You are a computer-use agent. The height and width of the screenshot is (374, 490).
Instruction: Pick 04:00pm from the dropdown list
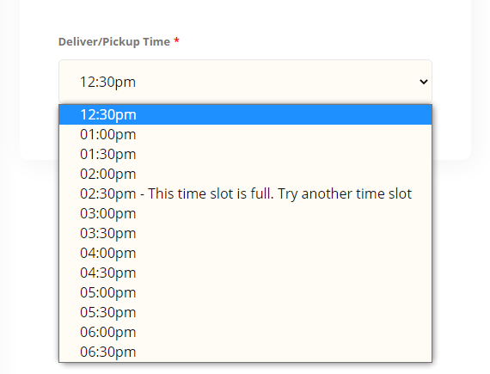(245, 253)
